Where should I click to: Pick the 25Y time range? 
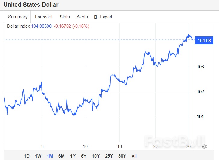coord(109,156)
